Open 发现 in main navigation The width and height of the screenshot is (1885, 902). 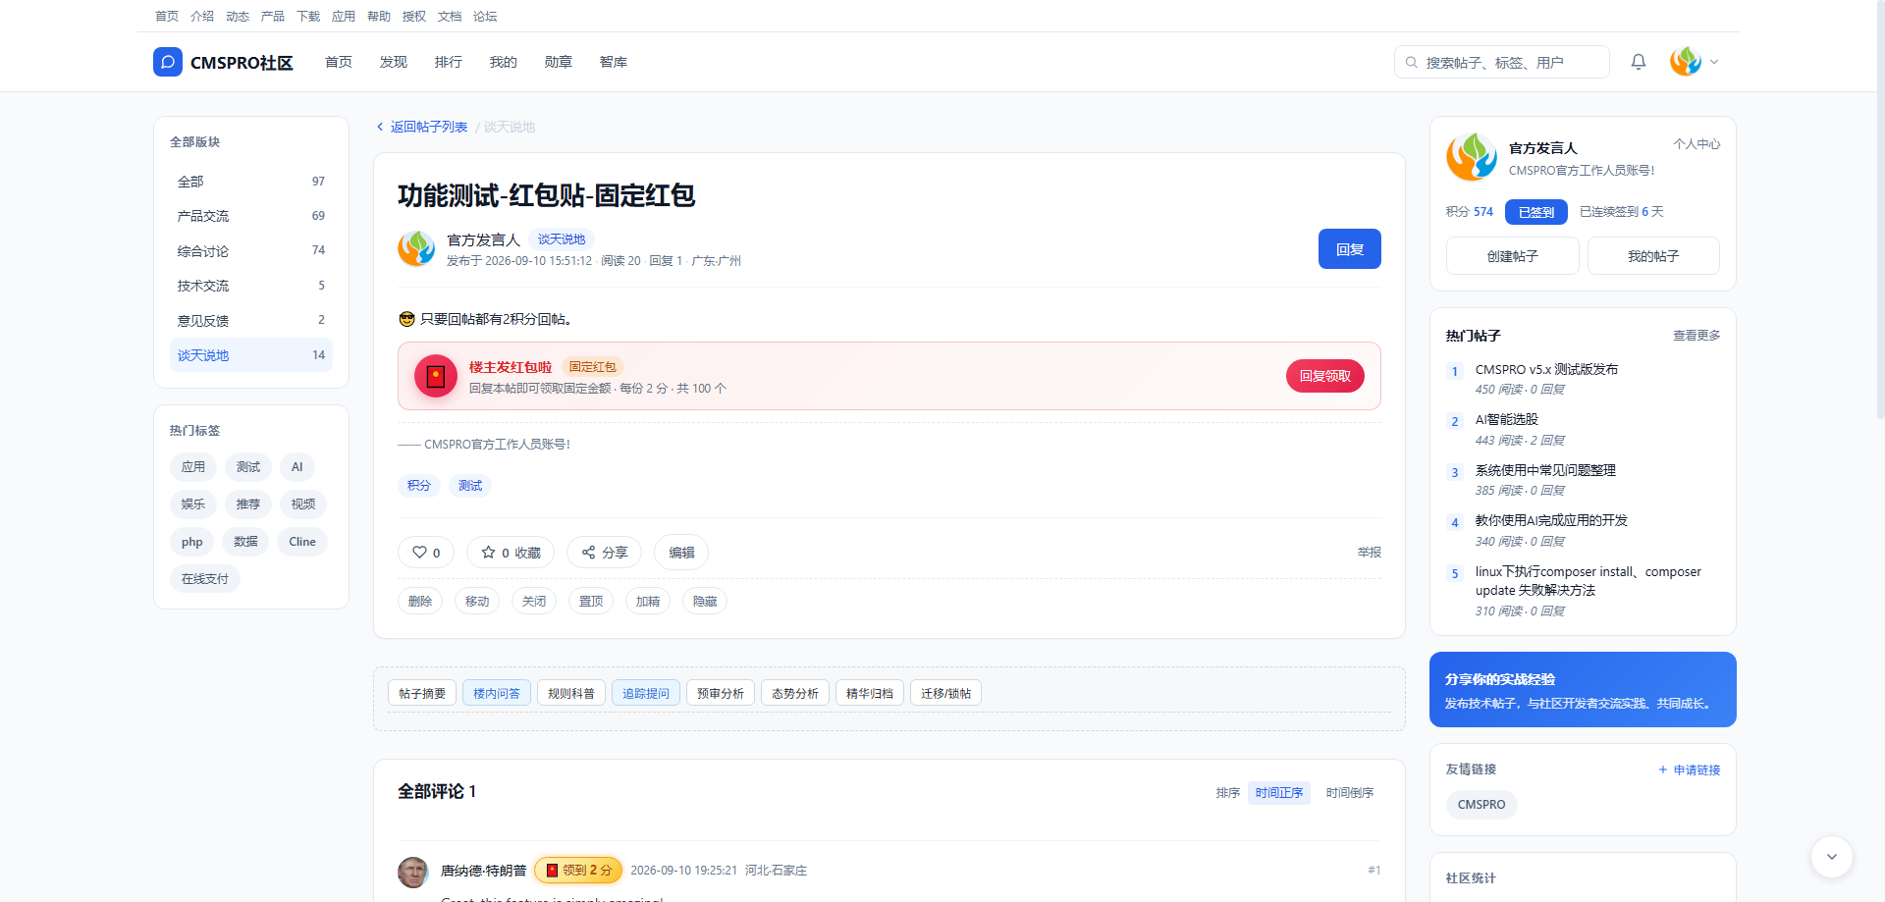394,62
